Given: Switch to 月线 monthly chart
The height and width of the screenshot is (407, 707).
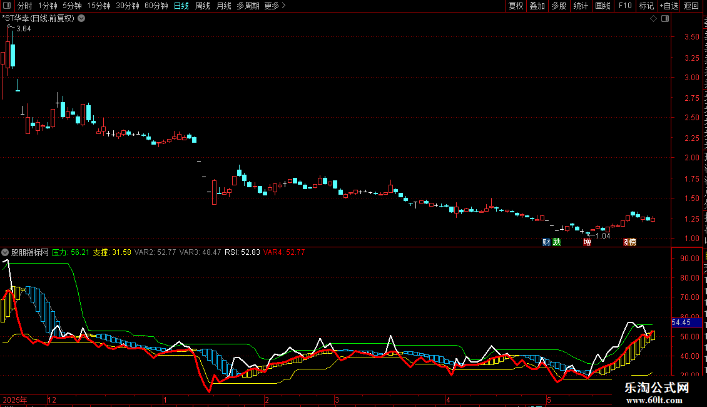Looking at the screenshot, I should [x=223, y=6].
